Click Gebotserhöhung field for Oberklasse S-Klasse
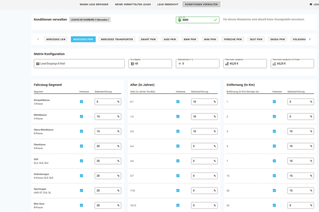The width and height of the screenshot is (319, 212). click(105, 146)
